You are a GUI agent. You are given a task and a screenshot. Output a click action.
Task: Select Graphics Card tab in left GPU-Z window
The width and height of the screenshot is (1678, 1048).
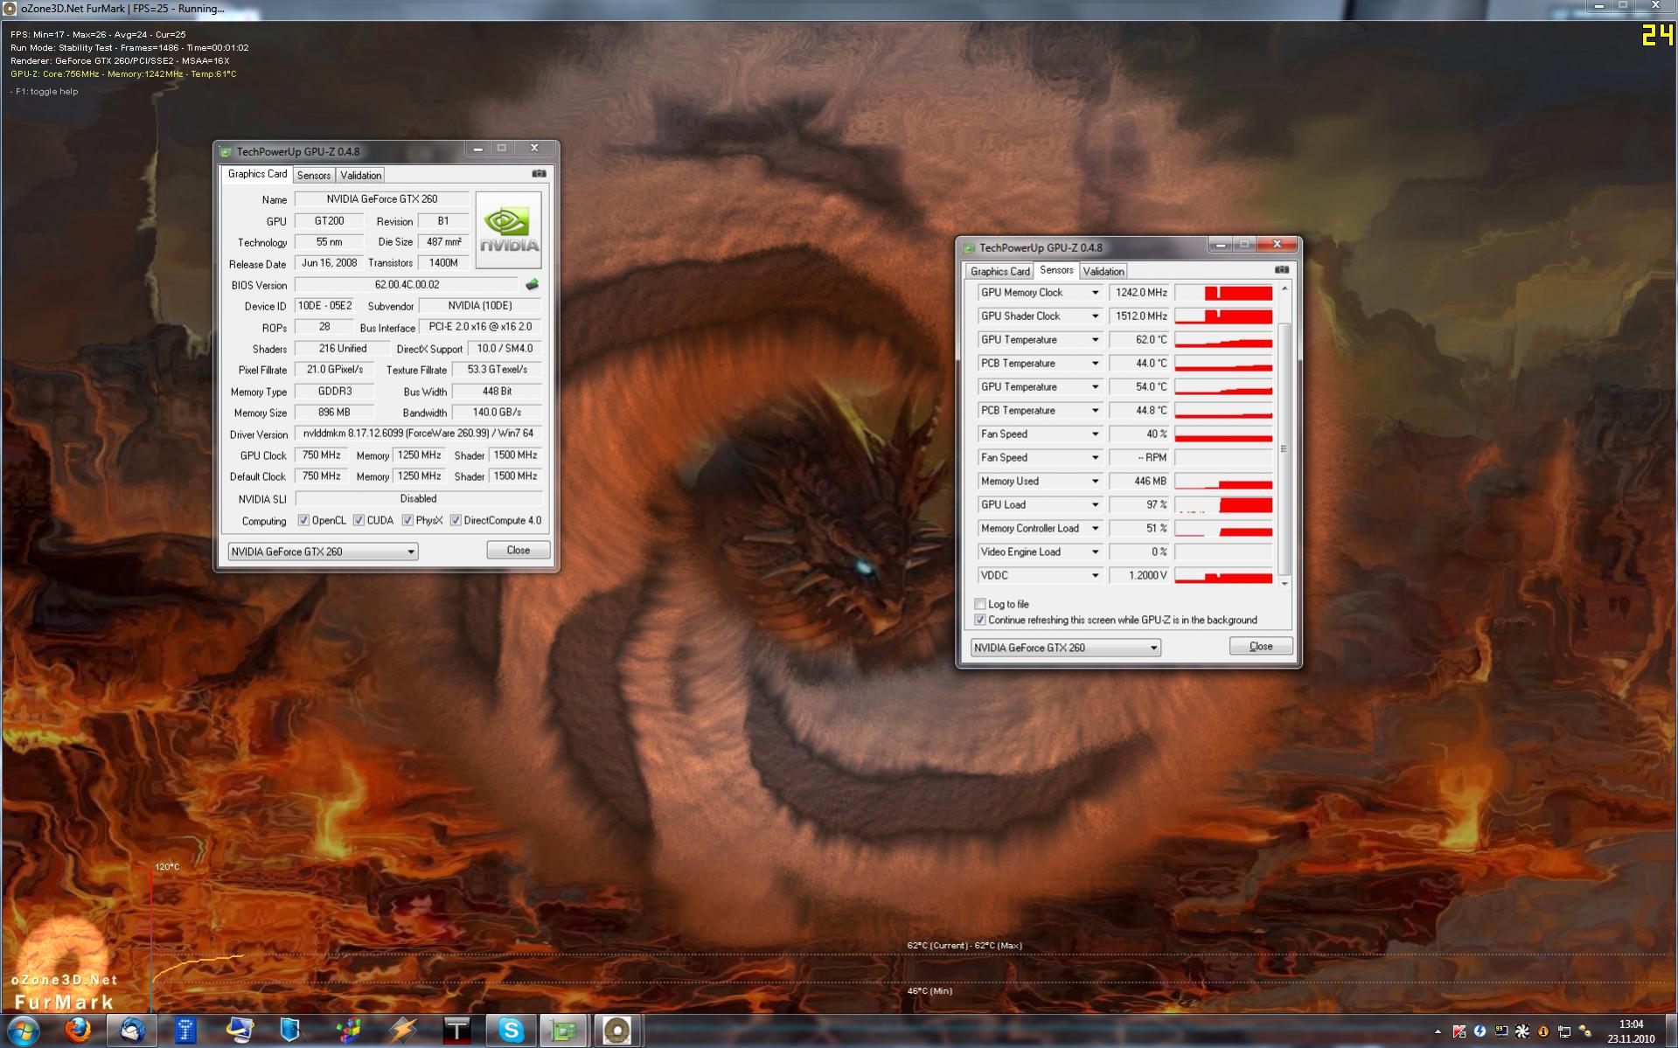click(x=257, y=174)
